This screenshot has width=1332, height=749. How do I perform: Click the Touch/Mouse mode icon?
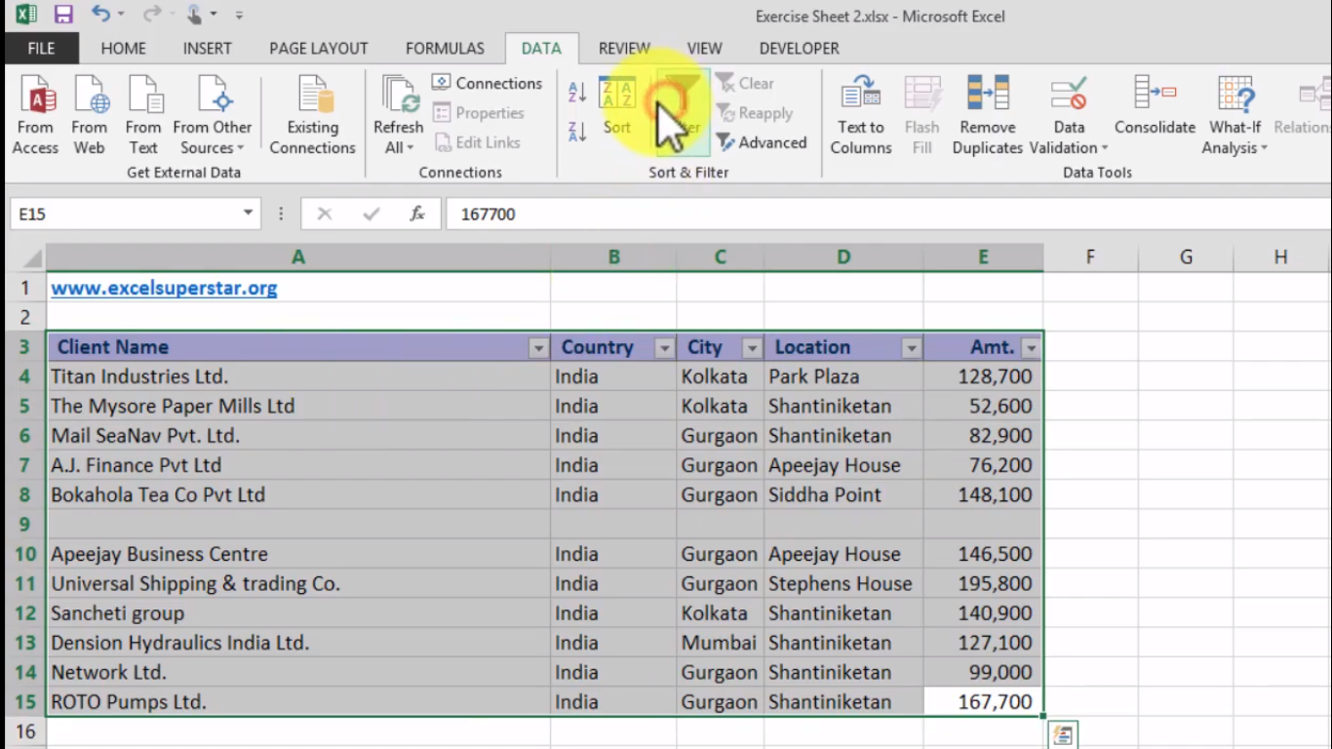pyautogui.click(x=194, y=15)
